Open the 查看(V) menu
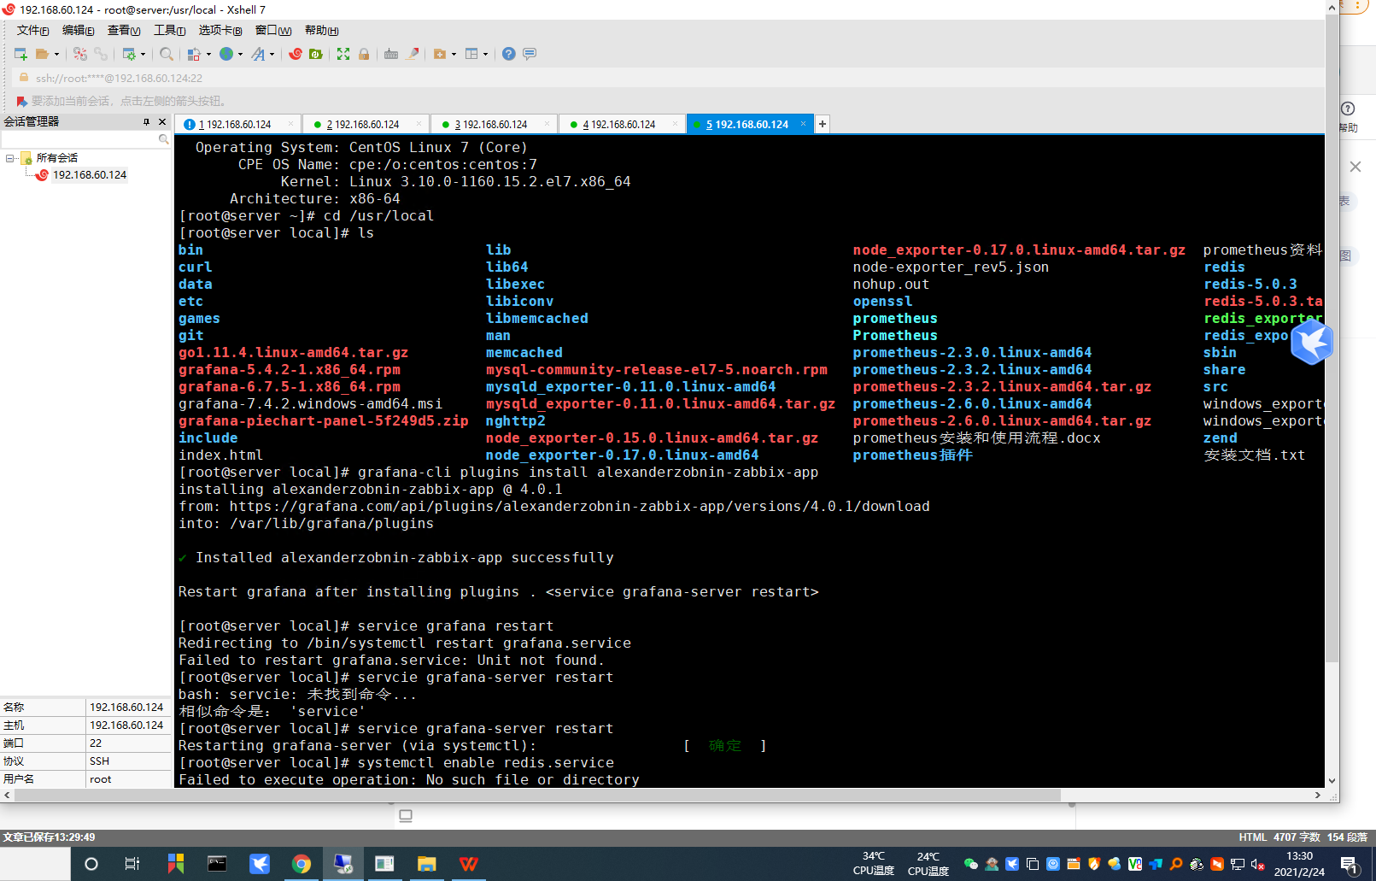This screenshot has height=881, width=1376. coord(124,31)
